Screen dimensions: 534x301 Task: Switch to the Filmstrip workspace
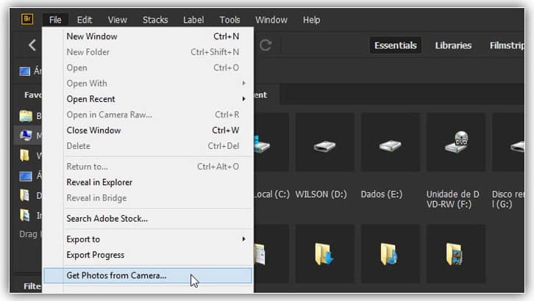pyautogui.click(x=507, y=46)
